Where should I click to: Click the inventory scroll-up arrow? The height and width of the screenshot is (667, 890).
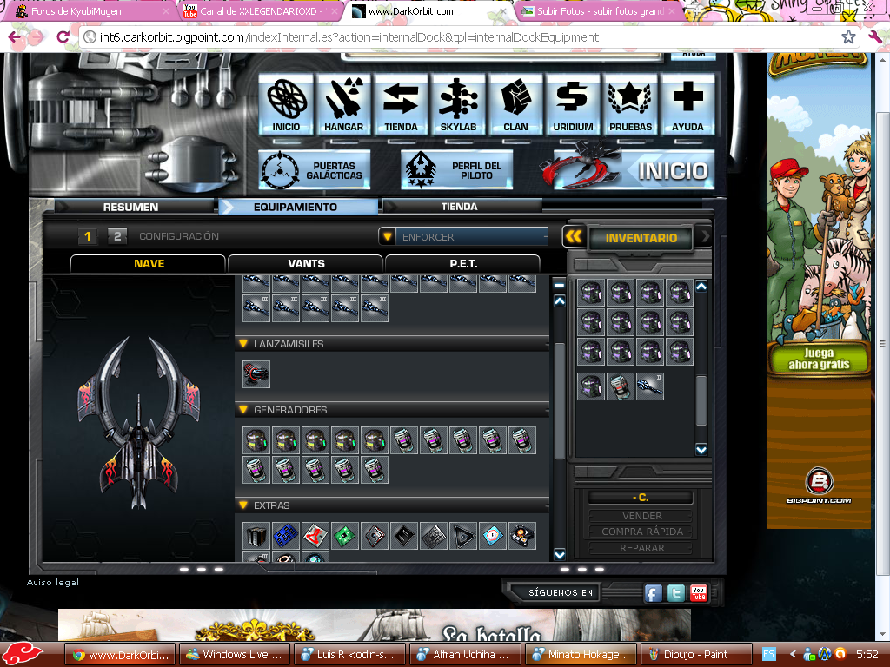[x=701, y=287]
